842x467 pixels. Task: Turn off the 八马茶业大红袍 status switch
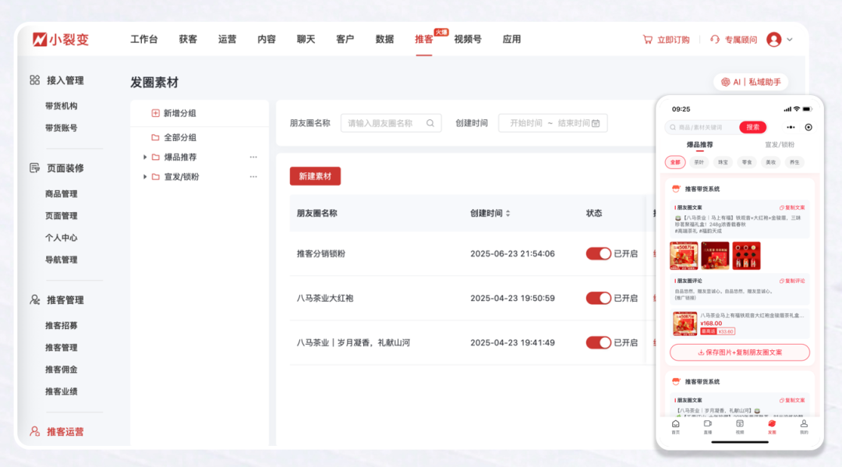coord(598,299)
